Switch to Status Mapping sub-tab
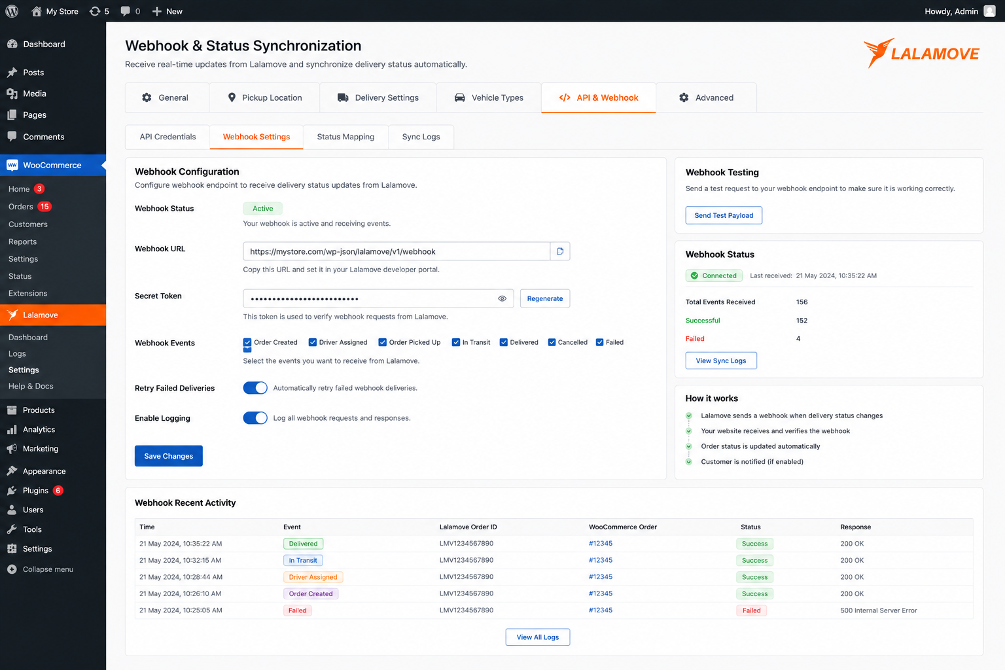1005x670 pixels. click(x=345, y=137)
